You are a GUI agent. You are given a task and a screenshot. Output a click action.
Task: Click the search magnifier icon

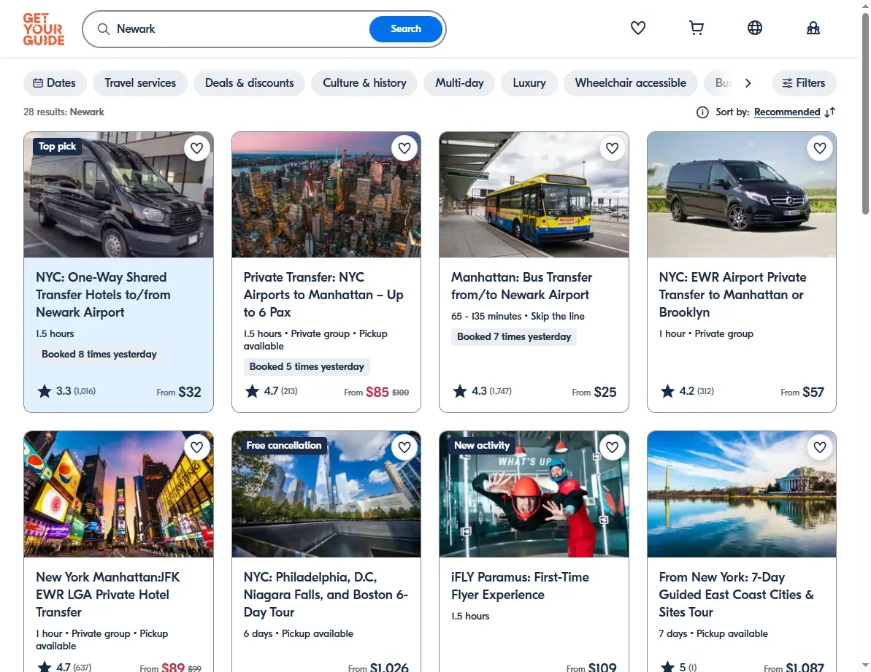point(104,29)
